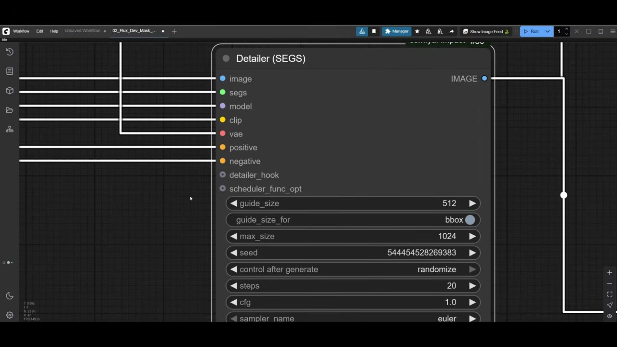Click the star icon next to Manager

(x=417, y=31)
